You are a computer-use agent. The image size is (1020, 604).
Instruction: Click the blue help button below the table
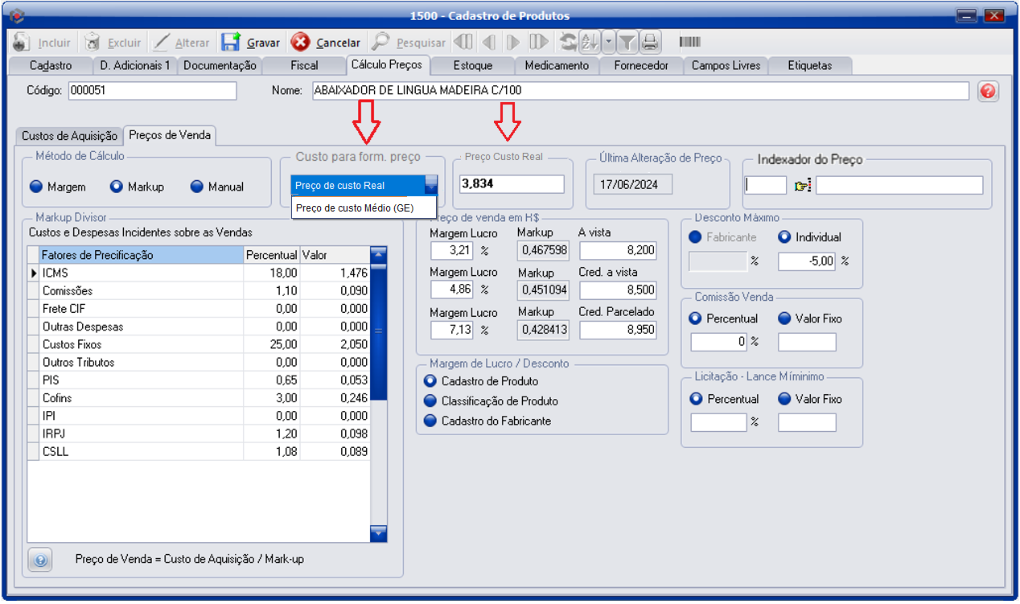coord(40,559)
